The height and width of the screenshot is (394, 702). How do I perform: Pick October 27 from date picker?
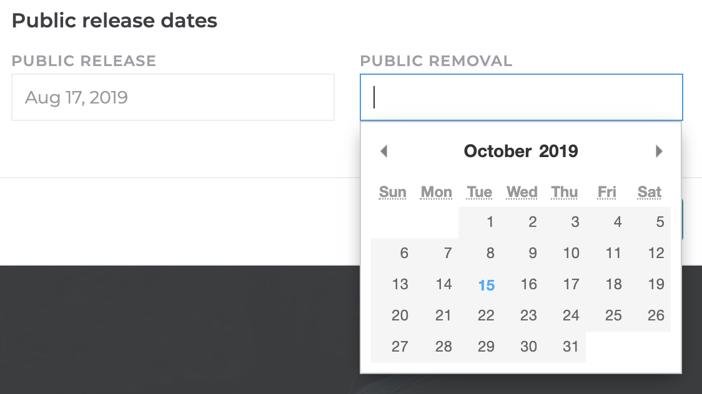[400, 347]
